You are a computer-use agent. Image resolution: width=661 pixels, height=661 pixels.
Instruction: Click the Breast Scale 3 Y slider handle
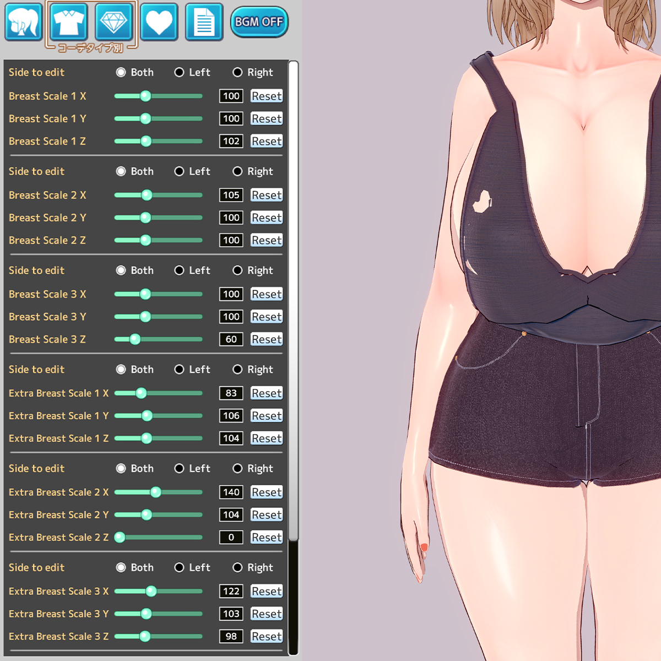coord(145,317)
